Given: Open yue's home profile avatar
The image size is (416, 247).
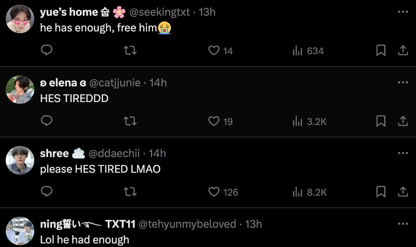Looking at the screenshot, I should point(20,19).
